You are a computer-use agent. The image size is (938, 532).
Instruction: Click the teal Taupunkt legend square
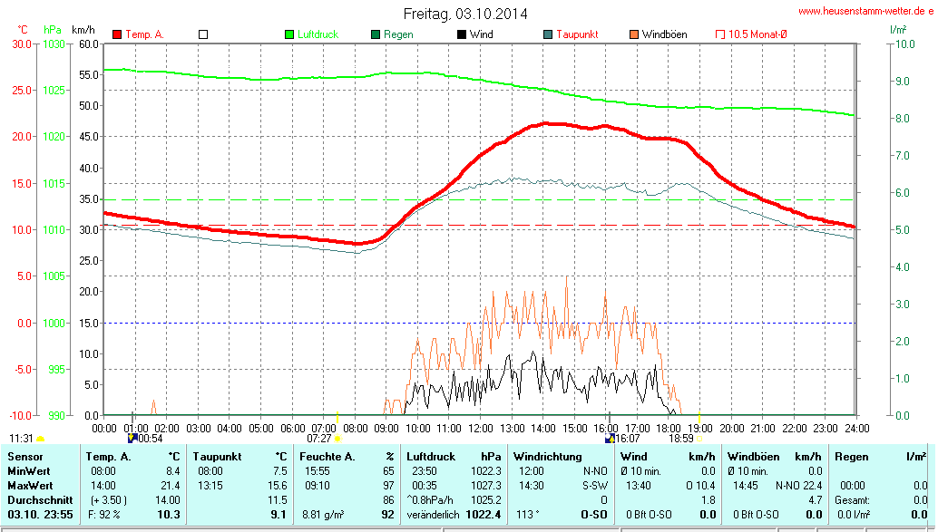pos(548,34)
